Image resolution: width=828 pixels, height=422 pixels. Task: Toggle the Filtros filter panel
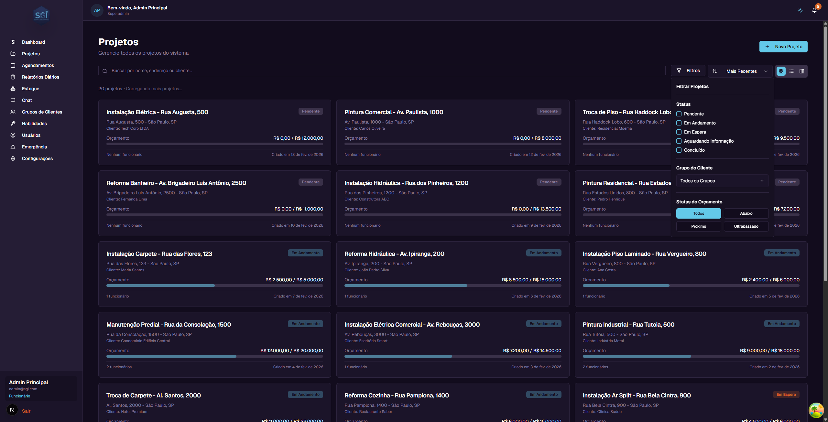pos(688,70)
